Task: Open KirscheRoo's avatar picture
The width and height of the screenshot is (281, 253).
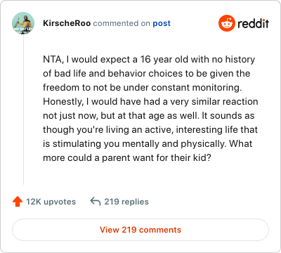Action: tap(23, 23)
